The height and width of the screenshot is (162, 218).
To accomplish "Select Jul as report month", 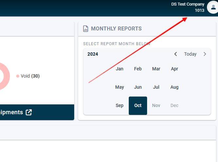I will [156, 87].
